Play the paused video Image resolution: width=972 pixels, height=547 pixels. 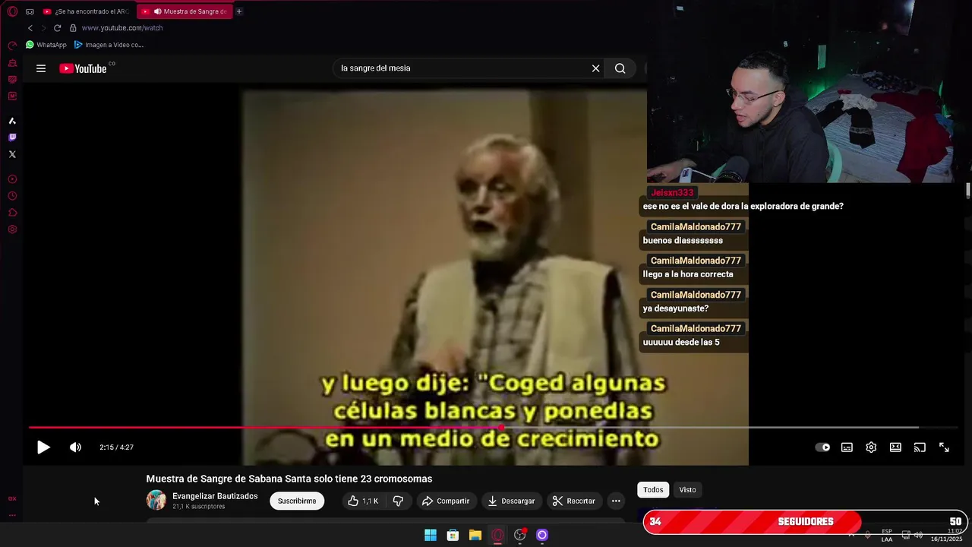43,447
